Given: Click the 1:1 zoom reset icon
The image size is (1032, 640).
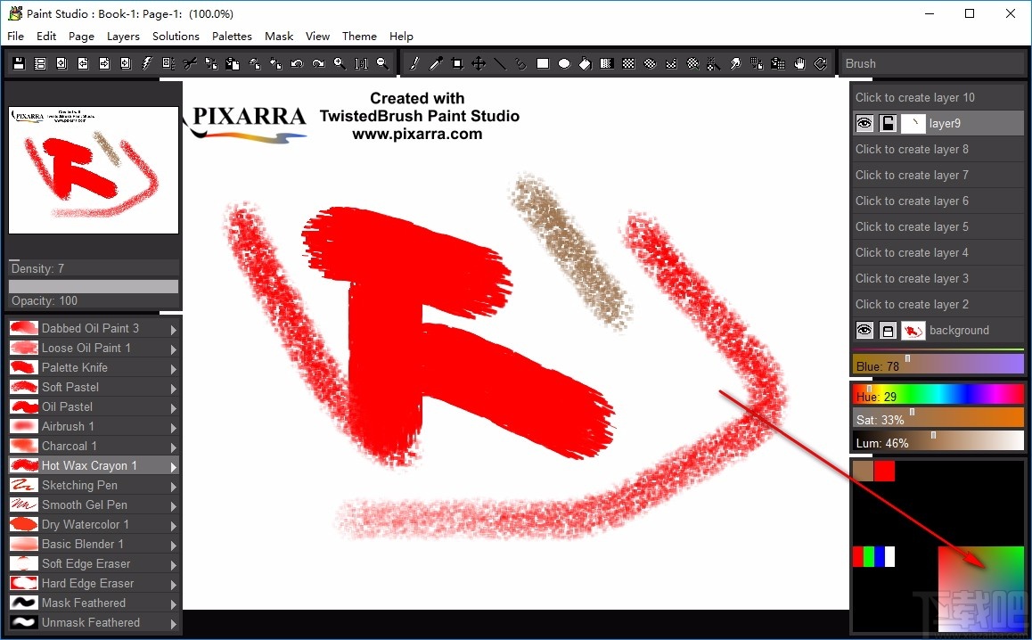Looking at the screenshot, I should tap(359, 62).
